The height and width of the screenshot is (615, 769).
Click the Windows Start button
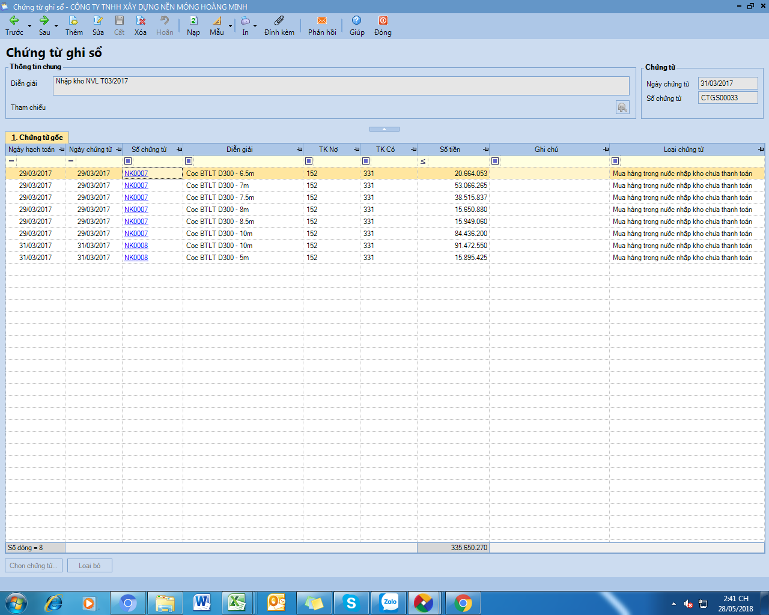click(16, 602)
